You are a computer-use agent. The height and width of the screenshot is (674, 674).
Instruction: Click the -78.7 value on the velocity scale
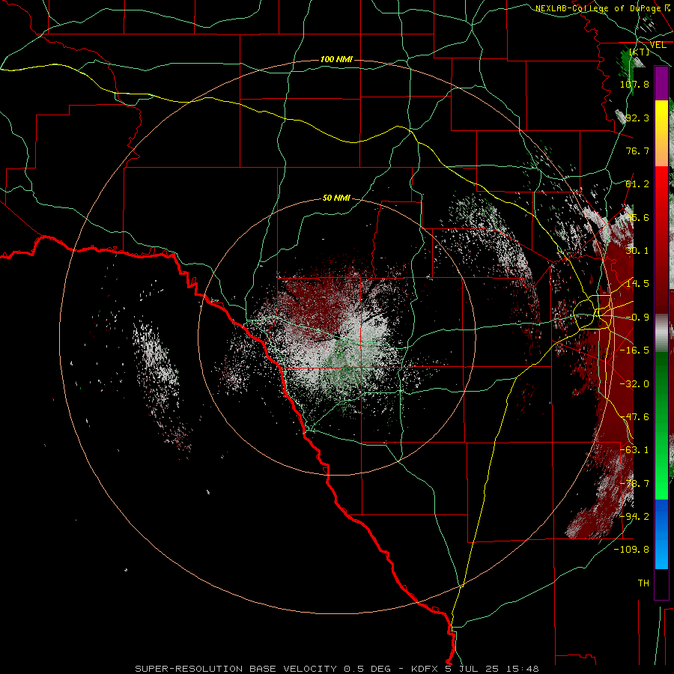[x=634, y=484]
